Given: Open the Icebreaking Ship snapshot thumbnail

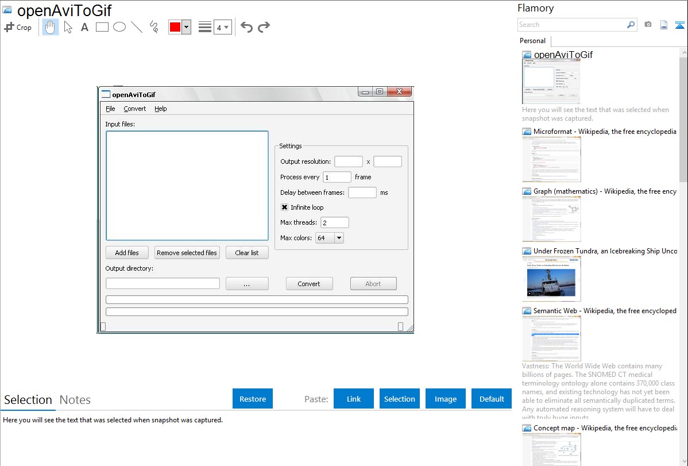Looking at the screenshot, I should (551, 279).
